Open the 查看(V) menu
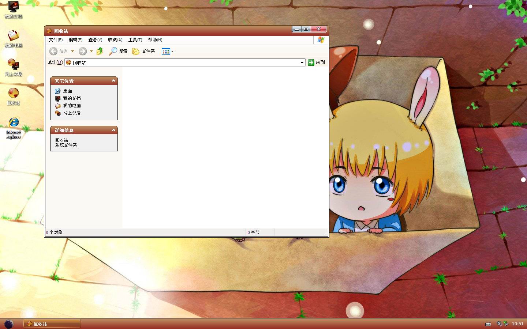527x329 pixels. pos(95,40)
